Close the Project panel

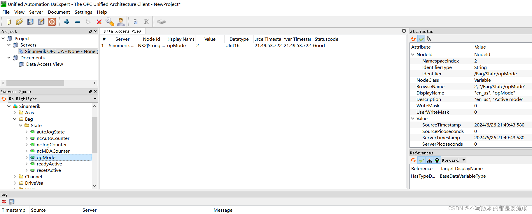point(95,31)
